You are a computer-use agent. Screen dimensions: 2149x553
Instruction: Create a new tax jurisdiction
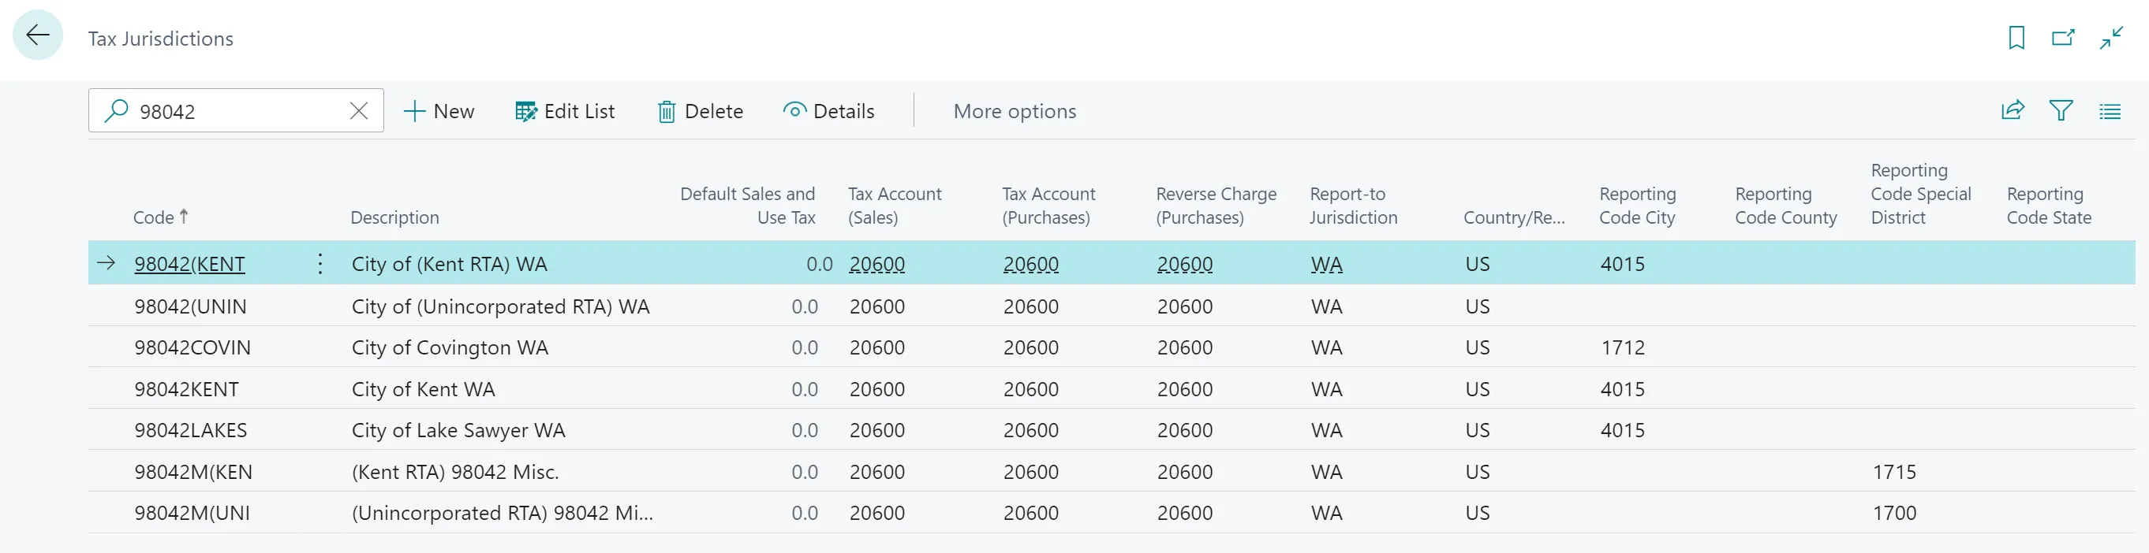(439, 111)
